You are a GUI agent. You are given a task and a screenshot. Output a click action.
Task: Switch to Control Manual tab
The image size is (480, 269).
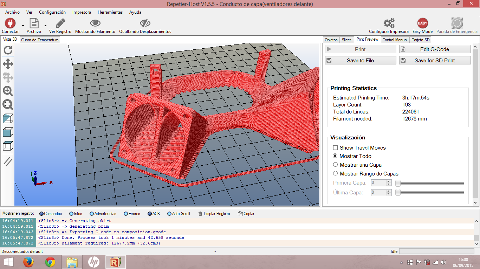pyautogui.click(x=395, y=40)
